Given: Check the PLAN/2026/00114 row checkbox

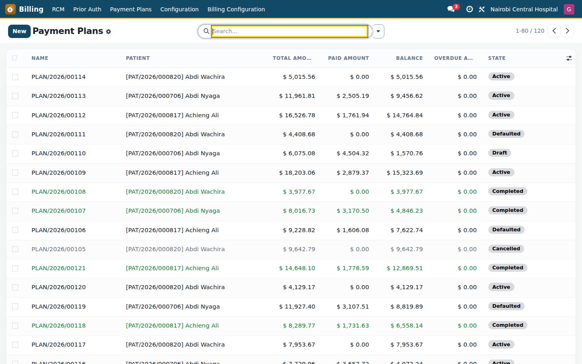Looking at the screenshot, I should click(15, 77).
